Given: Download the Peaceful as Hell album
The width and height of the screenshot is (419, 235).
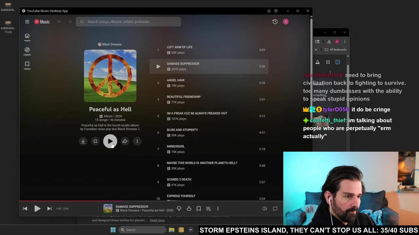Looking at the screenshot, I should (83, 141).
